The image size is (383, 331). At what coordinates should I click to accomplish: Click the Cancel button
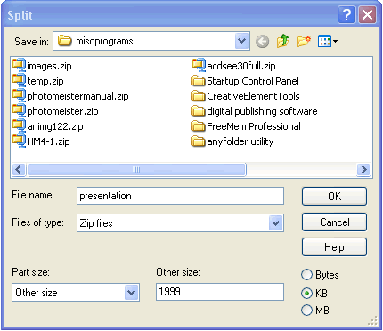tap(334, 222)
